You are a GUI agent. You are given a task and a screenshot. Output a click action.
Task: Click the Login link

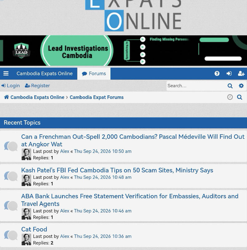11,86
